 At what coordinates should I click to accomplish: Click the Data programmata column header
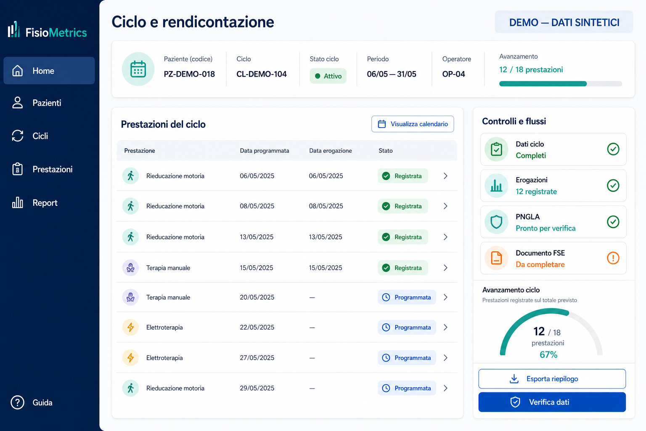(x=265, y=151)
